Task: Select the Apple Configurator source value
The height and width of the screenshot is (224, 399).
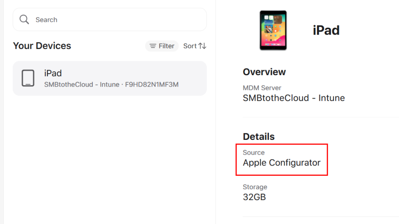Action: [x=282, y=163]
